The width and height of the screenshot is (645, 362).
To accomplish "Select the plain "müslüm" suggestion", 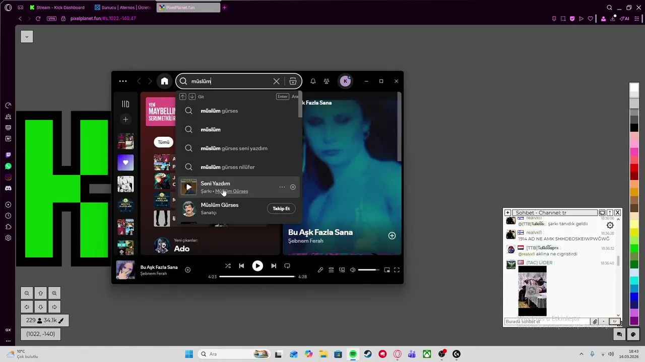I will coord(239,129).
